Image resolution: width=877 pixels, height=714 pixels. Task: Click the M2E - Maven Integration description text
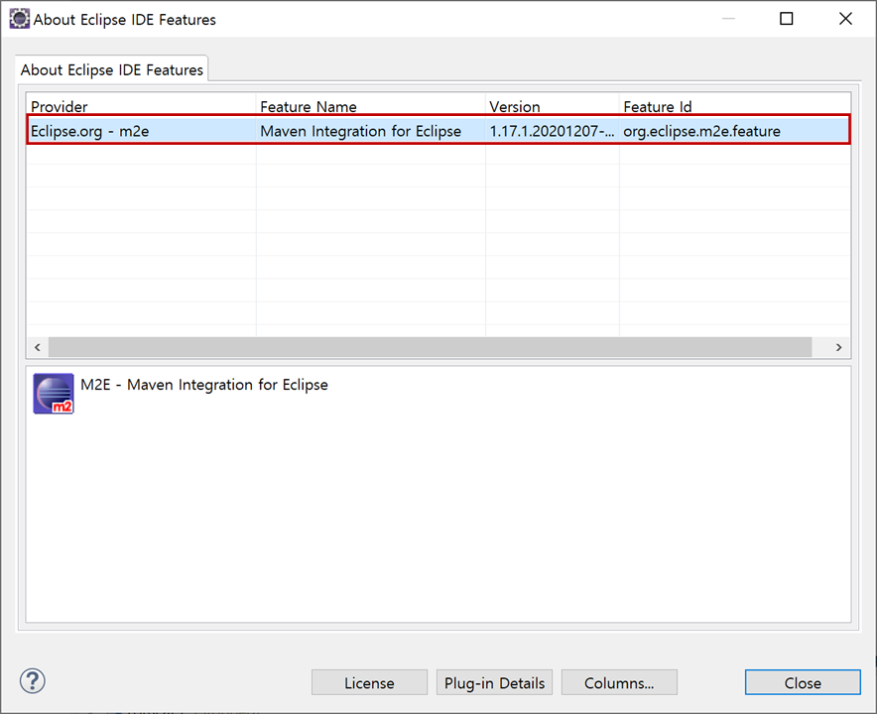click(204, 385)
